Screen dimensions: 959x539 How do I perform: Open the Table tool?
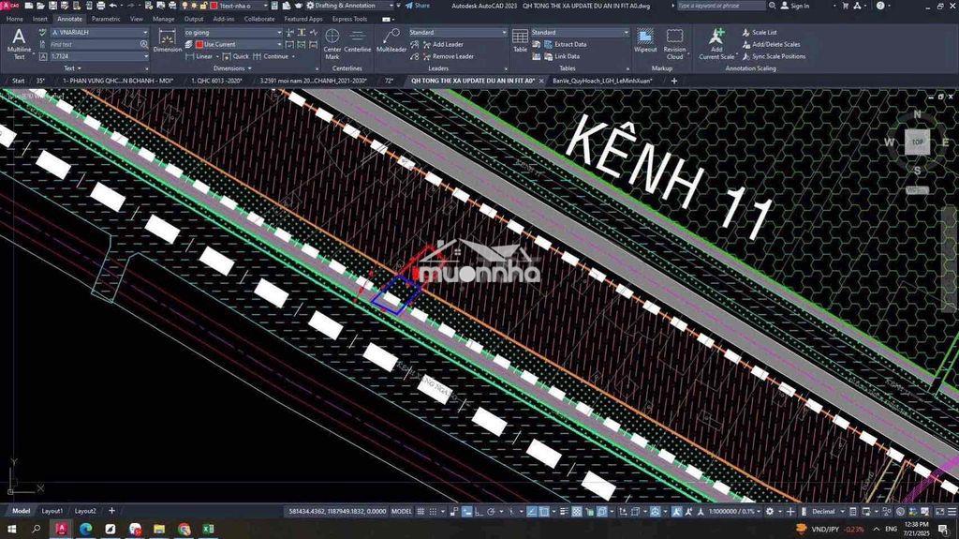[520, 41]
